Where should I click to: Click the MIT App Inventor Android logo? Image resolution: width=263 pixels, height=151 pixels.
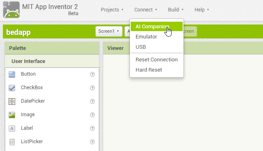pos(11,9)
